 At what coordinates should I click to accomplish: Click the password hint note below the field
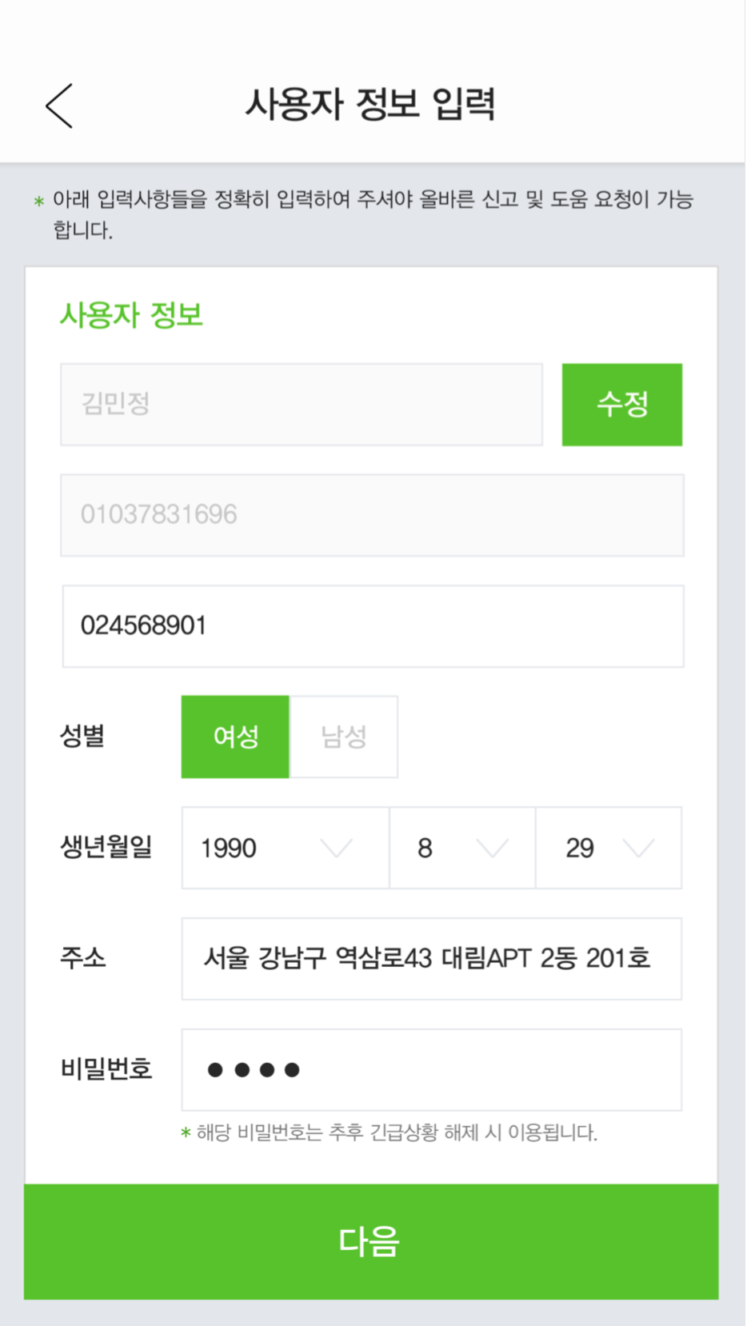(389, 1132)
